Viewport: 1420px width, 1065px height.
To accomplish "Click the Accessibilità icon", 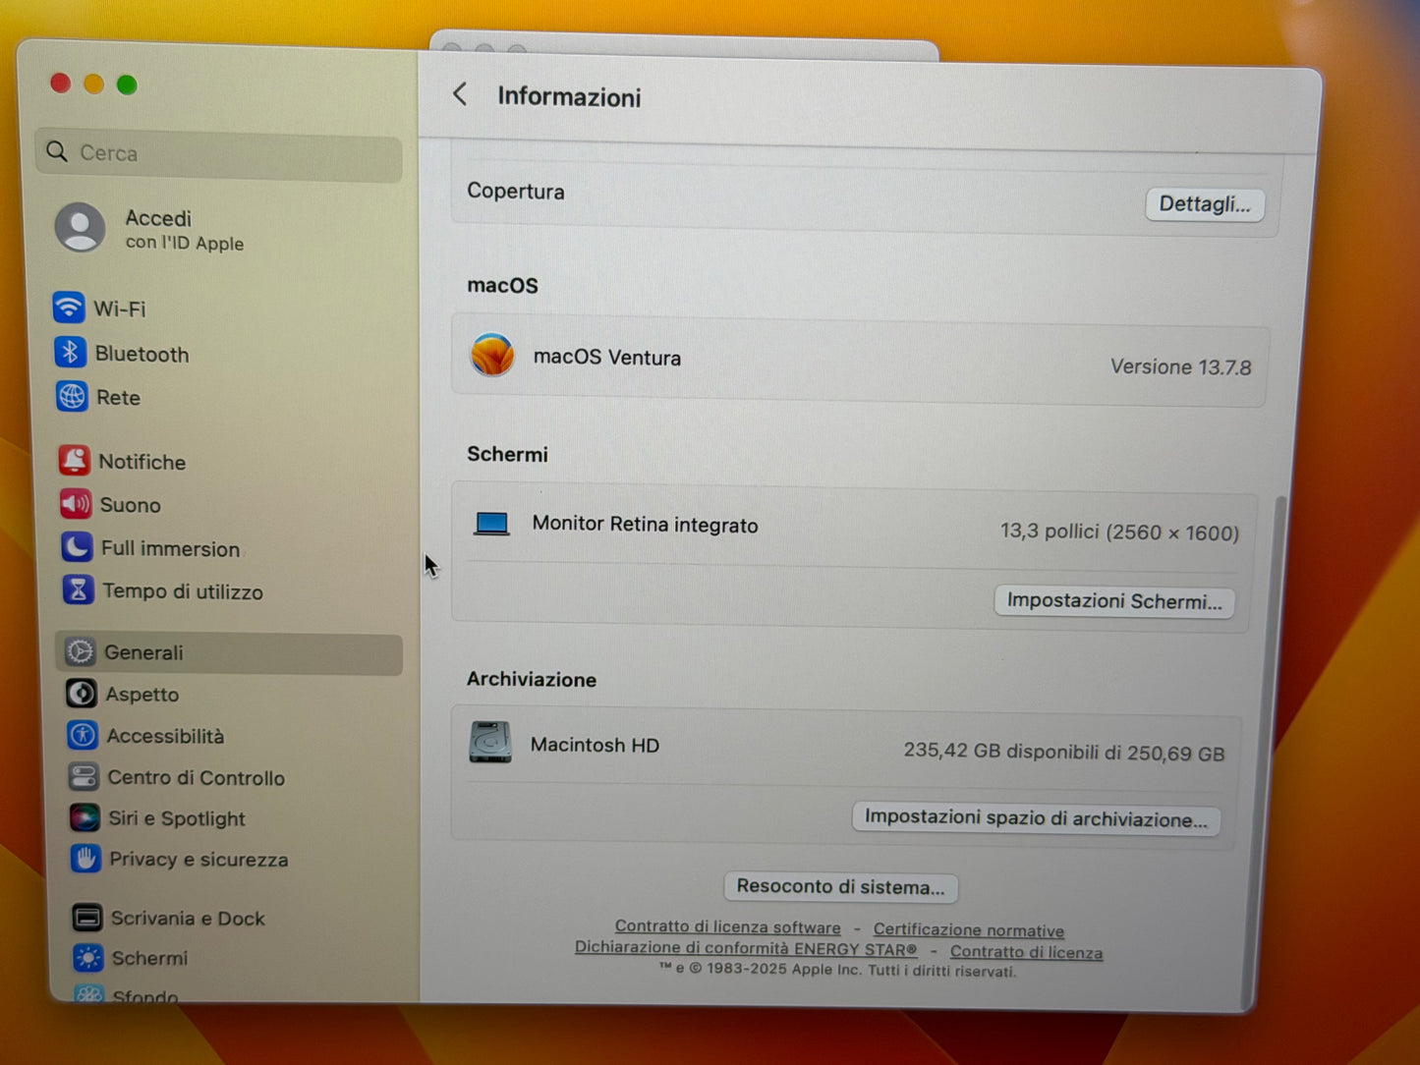I will [x=83, y=735].
